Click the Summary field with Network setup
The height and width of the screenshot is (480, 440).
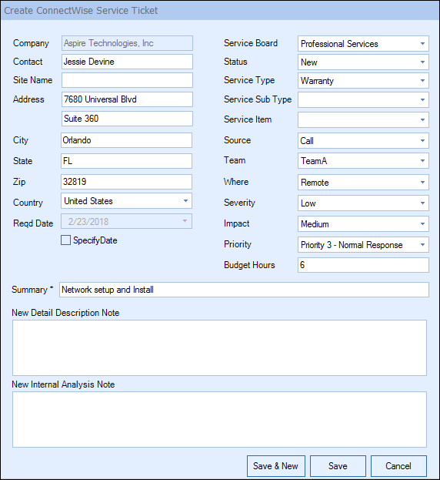(x=244, y=290)
